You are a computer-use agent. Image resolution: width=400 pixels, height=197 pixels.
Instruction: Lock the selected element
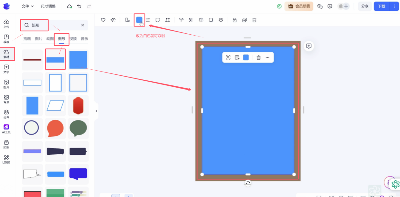coord(235,20)
